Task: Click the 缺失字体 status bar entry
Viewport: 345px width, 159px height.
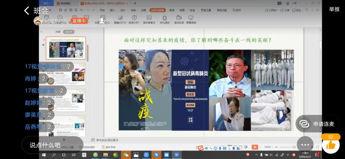Action: (x=109, y=147)
